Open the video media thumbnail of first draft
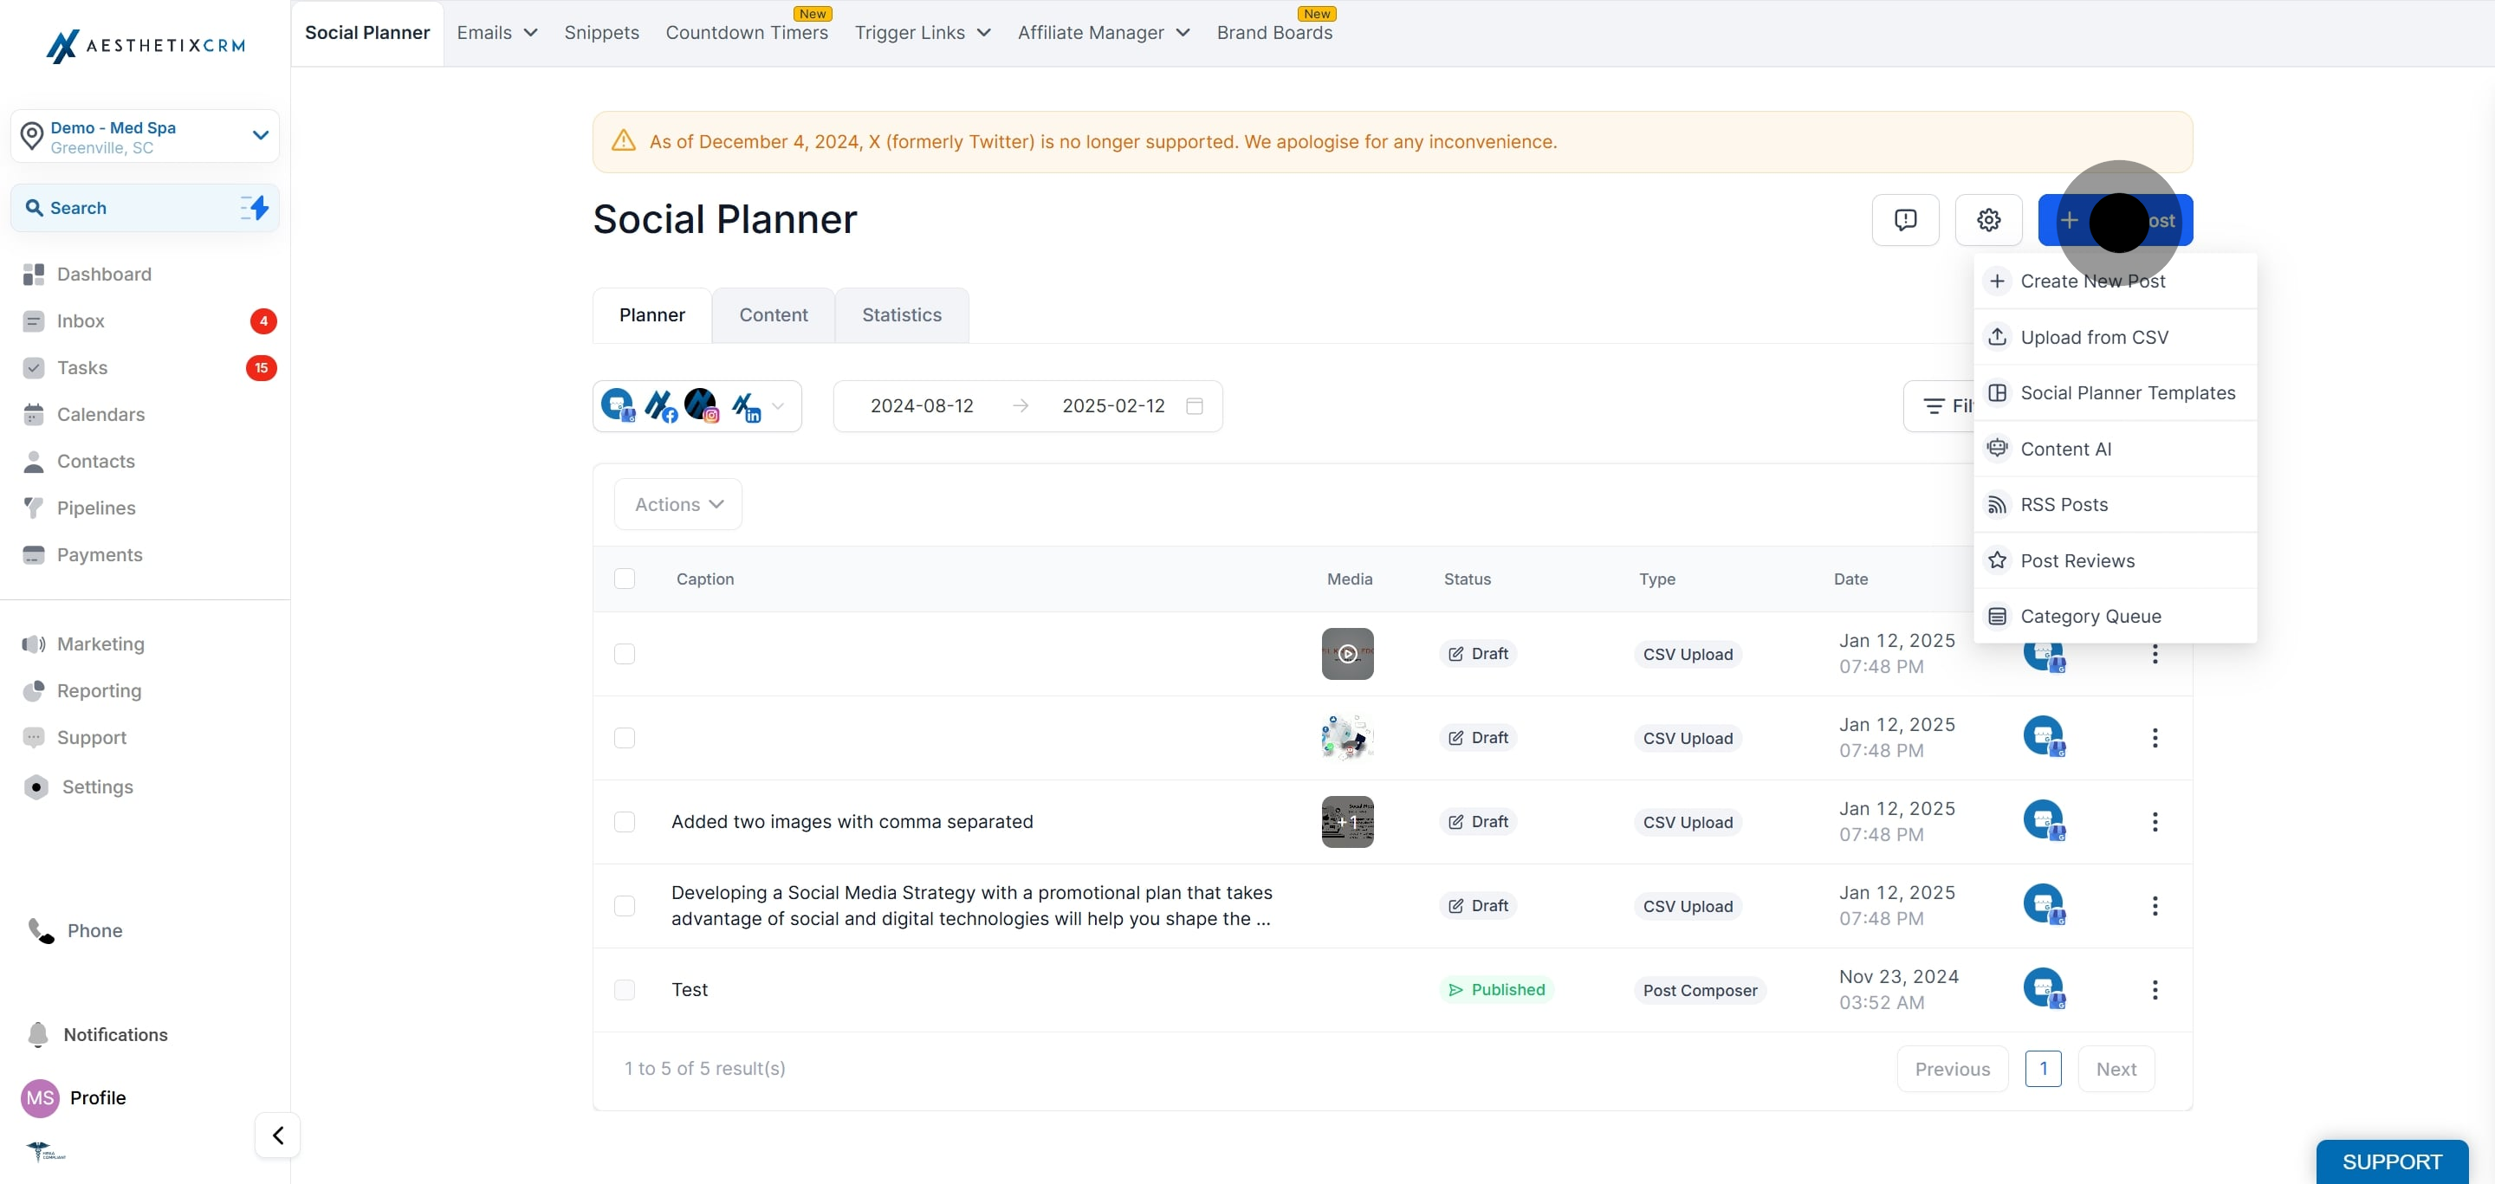Viewport: 2495px width, 1184px height. (1347, 653)
